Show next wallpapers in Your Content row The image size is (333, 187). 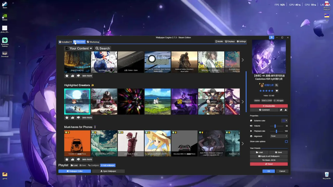pos(242,60)
